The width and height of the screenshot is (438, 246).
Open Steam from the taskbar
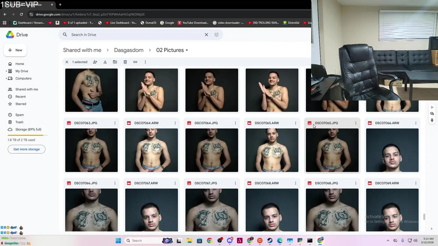click(270, 241)
